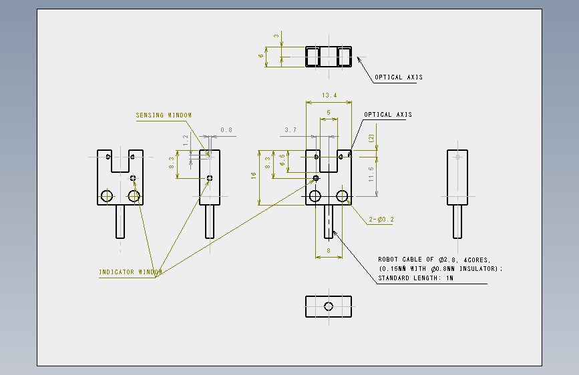Select the 1.2 dimension value

(186, 140)
